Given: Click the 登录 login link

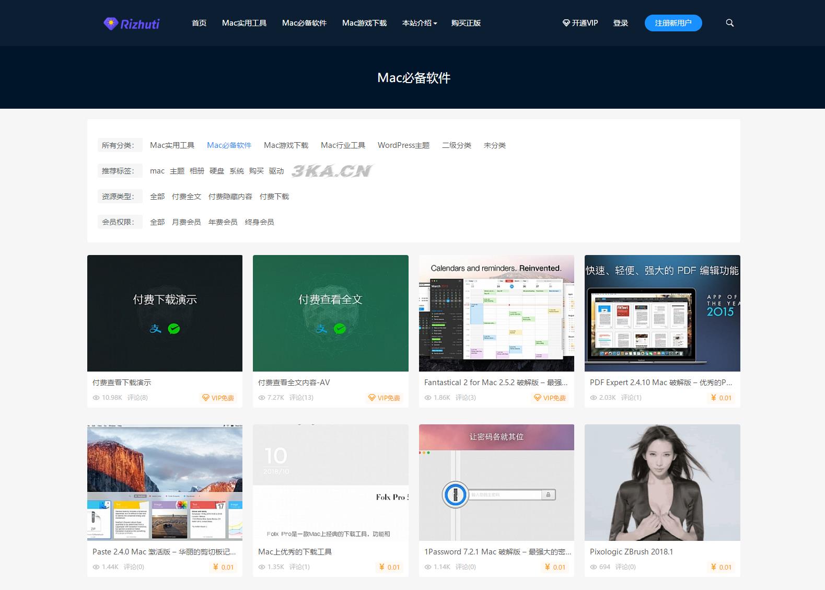Looking at the screenshot, I should (x=620, y=23).
